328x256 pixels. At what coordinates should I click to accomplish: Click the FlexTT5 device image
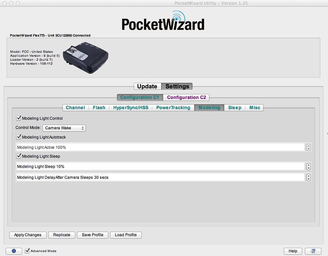[85, 58]
